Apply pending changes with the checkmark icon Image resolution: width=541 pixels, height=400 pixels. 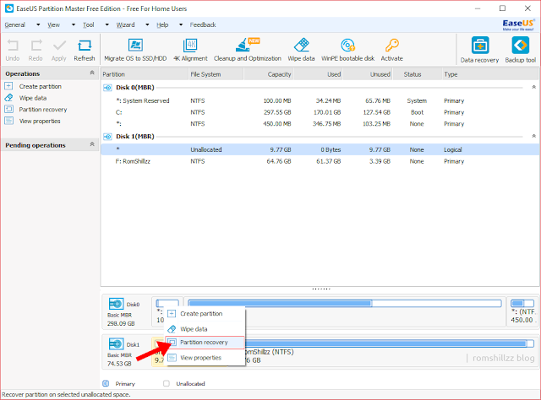[x=59, y=50]
